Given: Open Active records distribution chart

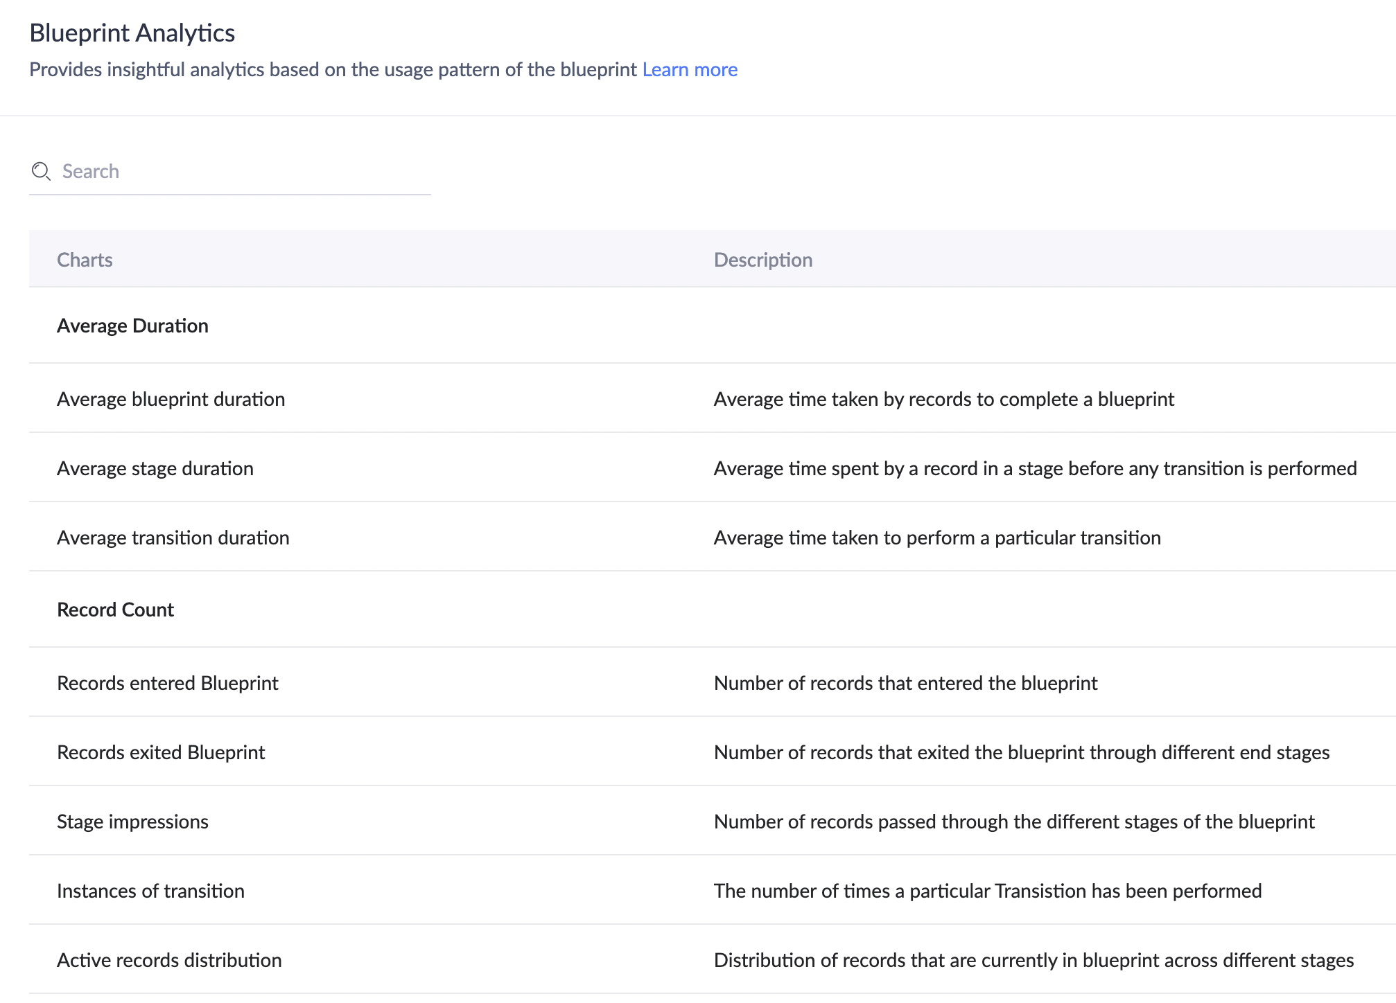Looking at the screenshot, I should pyautogui.click(x=169, y=960).
